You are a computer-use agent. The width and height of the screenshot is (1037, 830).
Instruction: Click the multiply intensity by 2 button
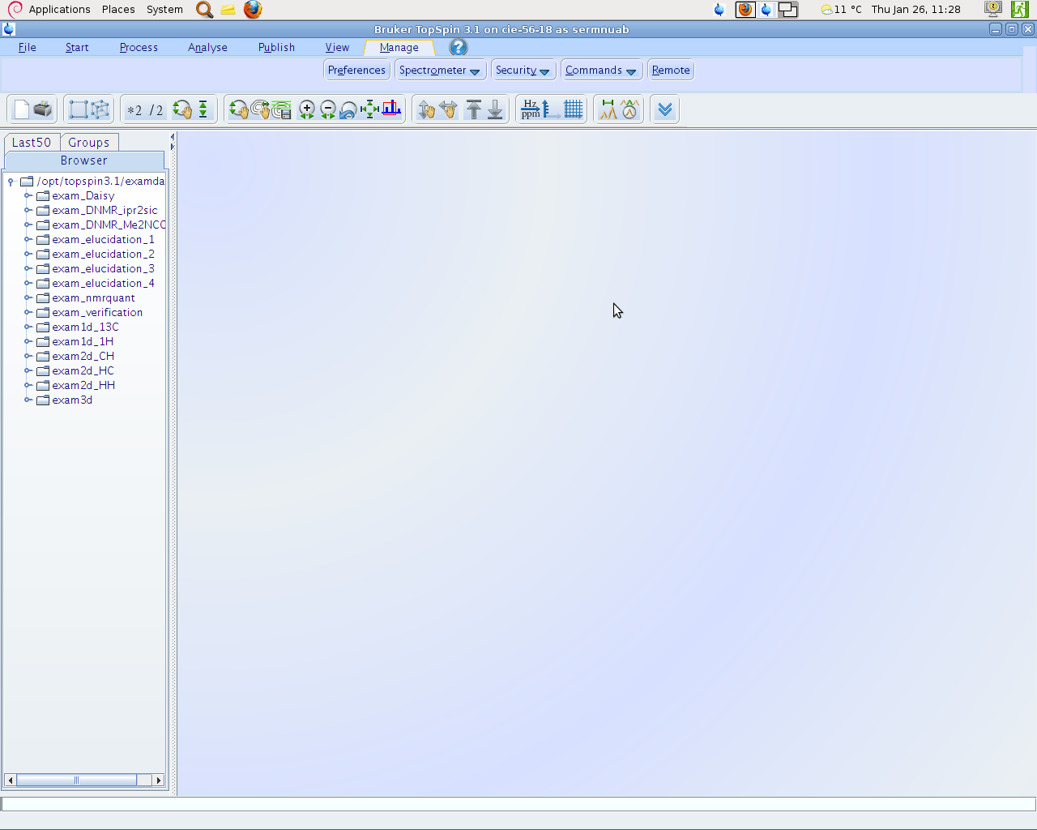pyautogui.click(x=134, y=110)
